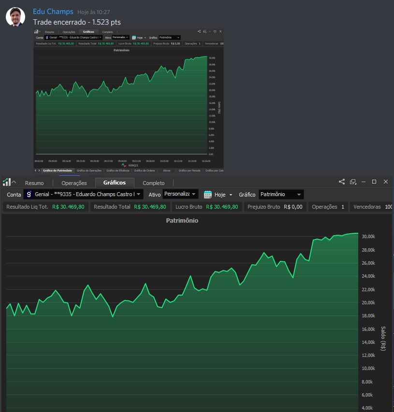Select the Gráficos tab
The height and width of the screenshot is (412, 394).
click(115, 183)
